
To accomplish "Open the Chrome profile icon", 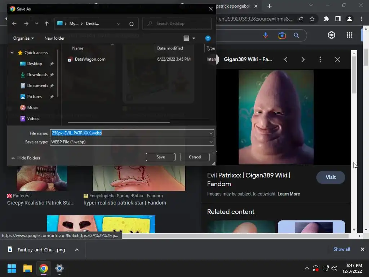I will pyautogui.click(x=350, y=19).
